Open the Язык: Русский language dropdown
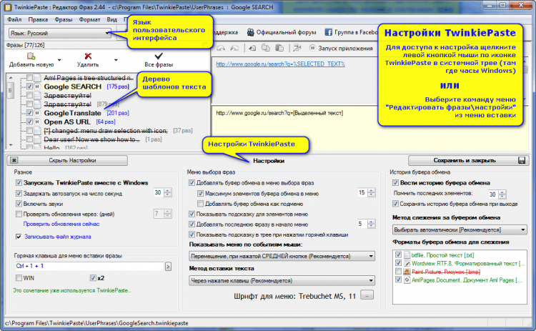The height and width of the screenshot is (331, 536). (x=60, y=33)
